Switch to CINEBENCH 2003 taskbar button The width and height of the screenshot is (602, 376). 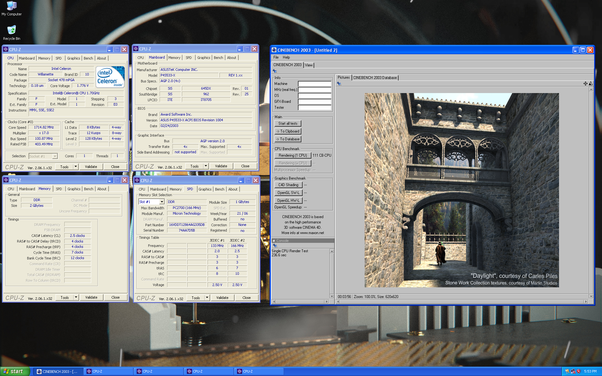tap(58, 372)
